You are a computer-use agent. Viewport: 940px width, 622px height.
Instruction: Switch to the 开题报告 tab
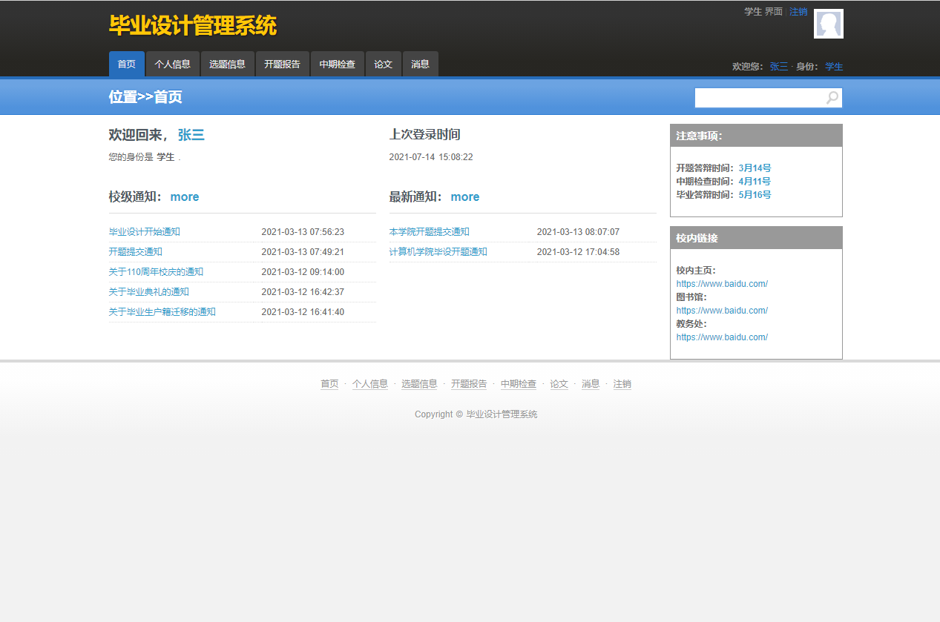tap(282, 64)
